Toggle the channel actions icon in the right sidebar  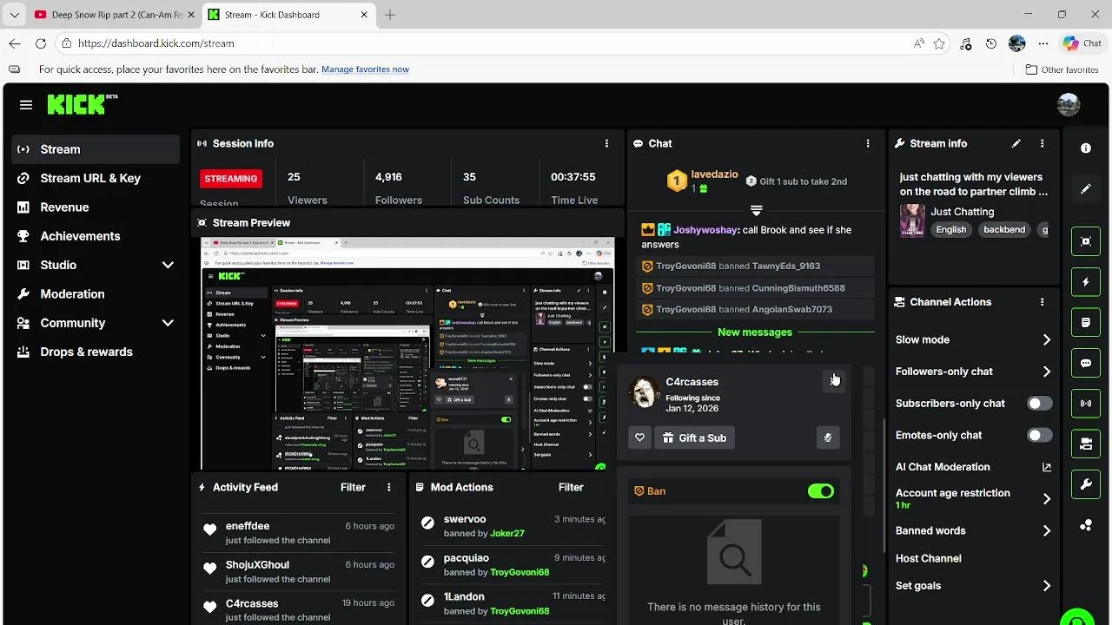pyautogui.click(x=1086, y=444)
